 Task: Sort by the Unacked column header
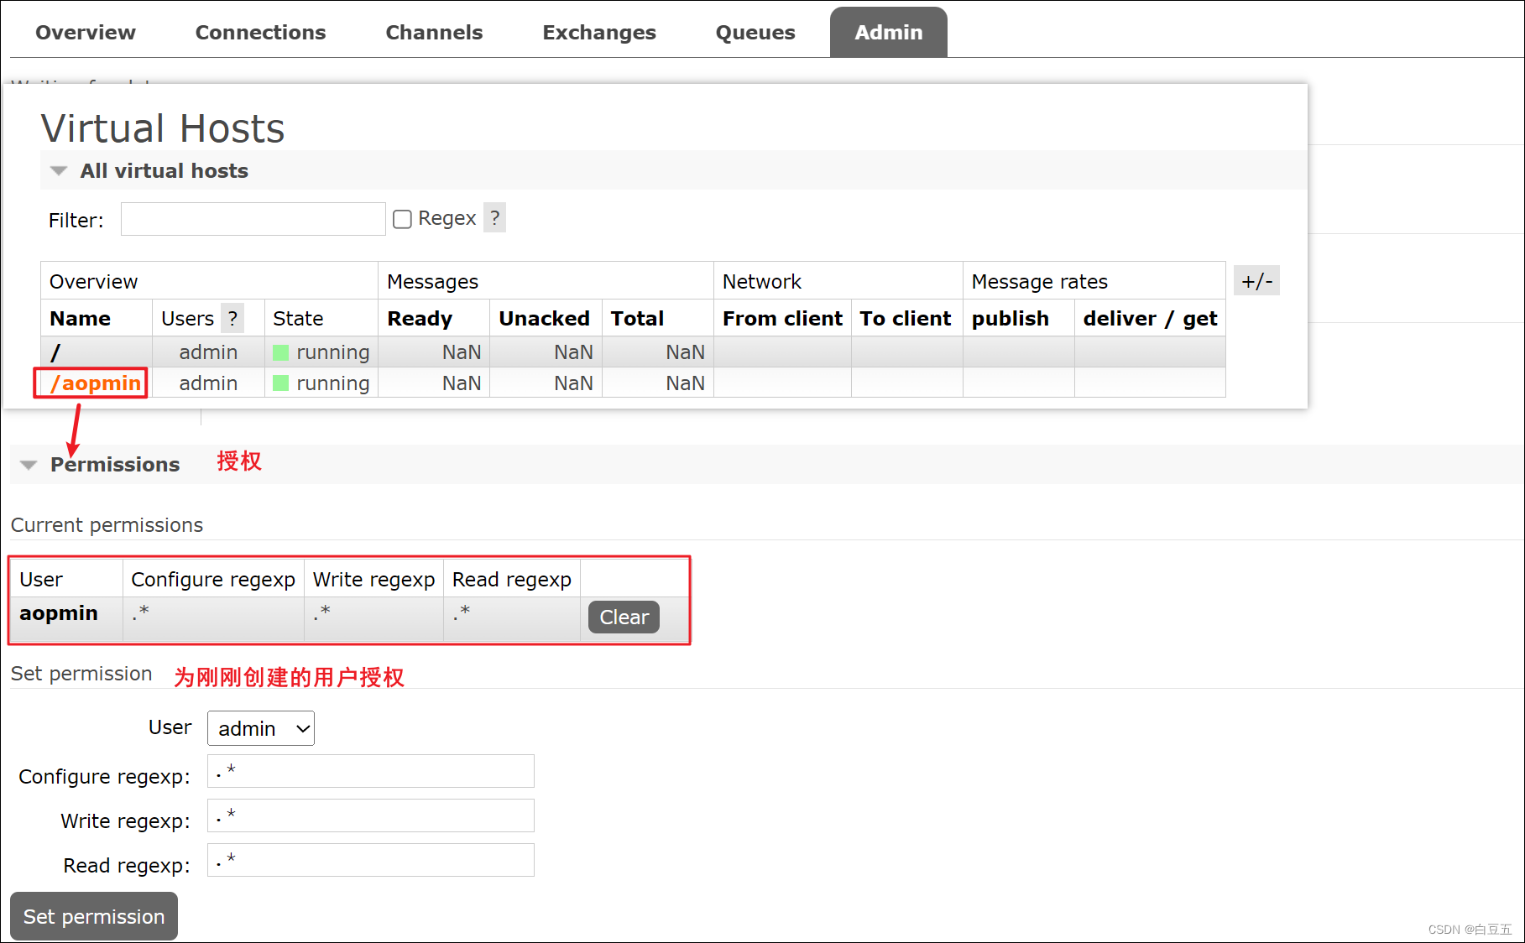[544, 319]
